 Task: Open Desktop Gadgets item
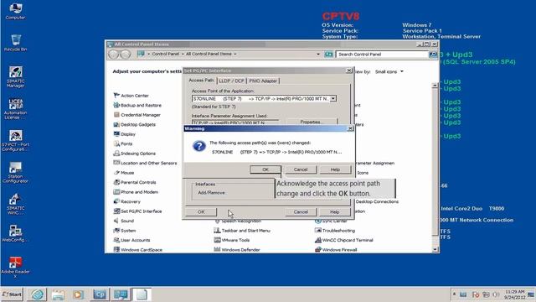coord(134,124)
